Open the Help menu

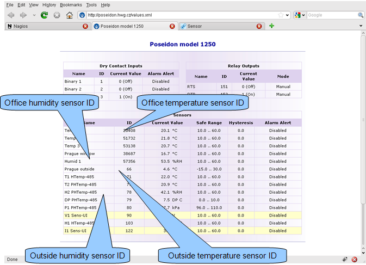(x=106, y=5)
